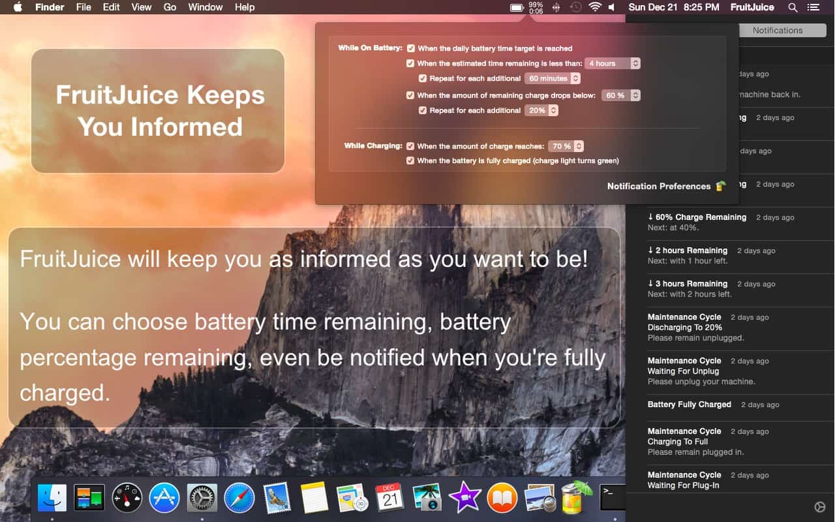
Task: Launch iMovie from the Dock
Action: (464, 499)
